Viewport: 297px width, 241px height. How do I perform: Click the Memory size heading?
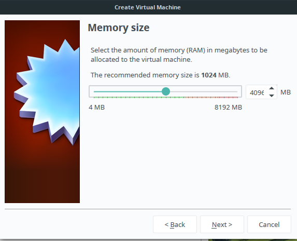point(119,28)
